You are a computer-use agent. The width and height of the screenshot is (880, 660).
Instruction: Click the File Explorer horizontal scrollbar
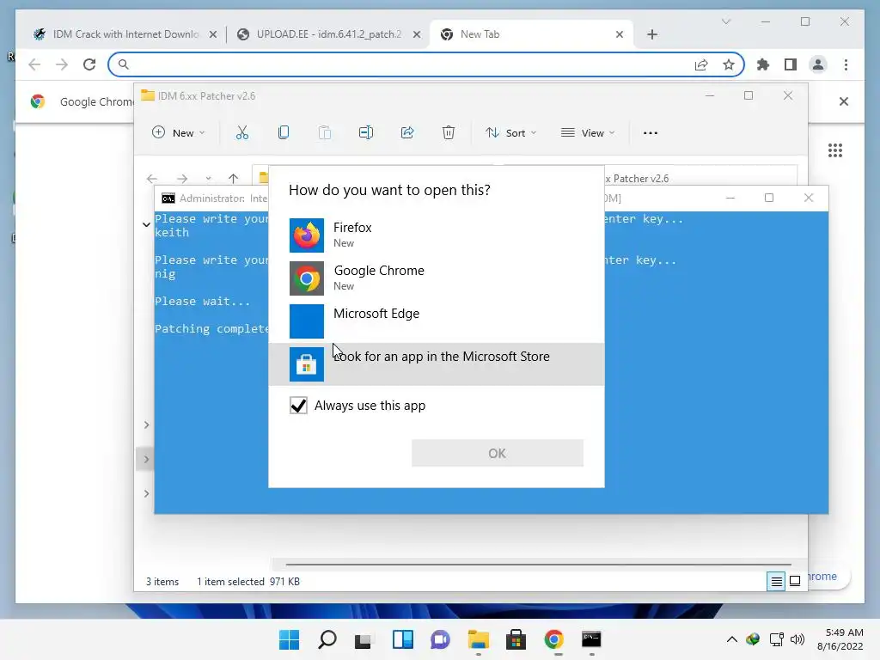point(538,564)
